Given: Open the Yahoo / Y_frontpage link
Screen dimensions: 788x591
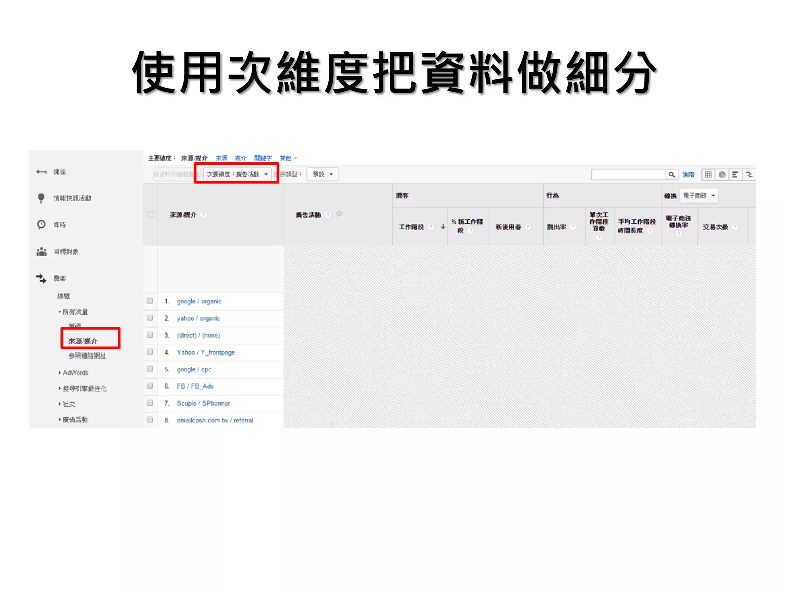Looking at the screenshot, I should pyautogui.click(x=205, y=352).
